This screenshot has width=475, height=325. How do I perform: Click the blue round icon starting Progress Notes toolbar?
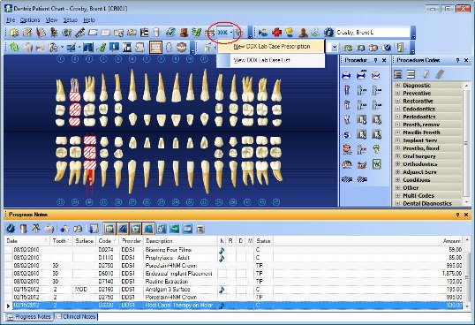pyautogui.click(x=11, y=229)
